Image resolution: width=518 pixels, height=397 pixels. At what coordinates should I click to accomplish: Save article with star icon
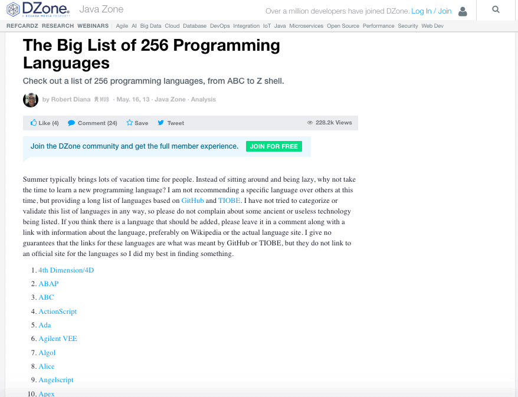pos(130,123)
